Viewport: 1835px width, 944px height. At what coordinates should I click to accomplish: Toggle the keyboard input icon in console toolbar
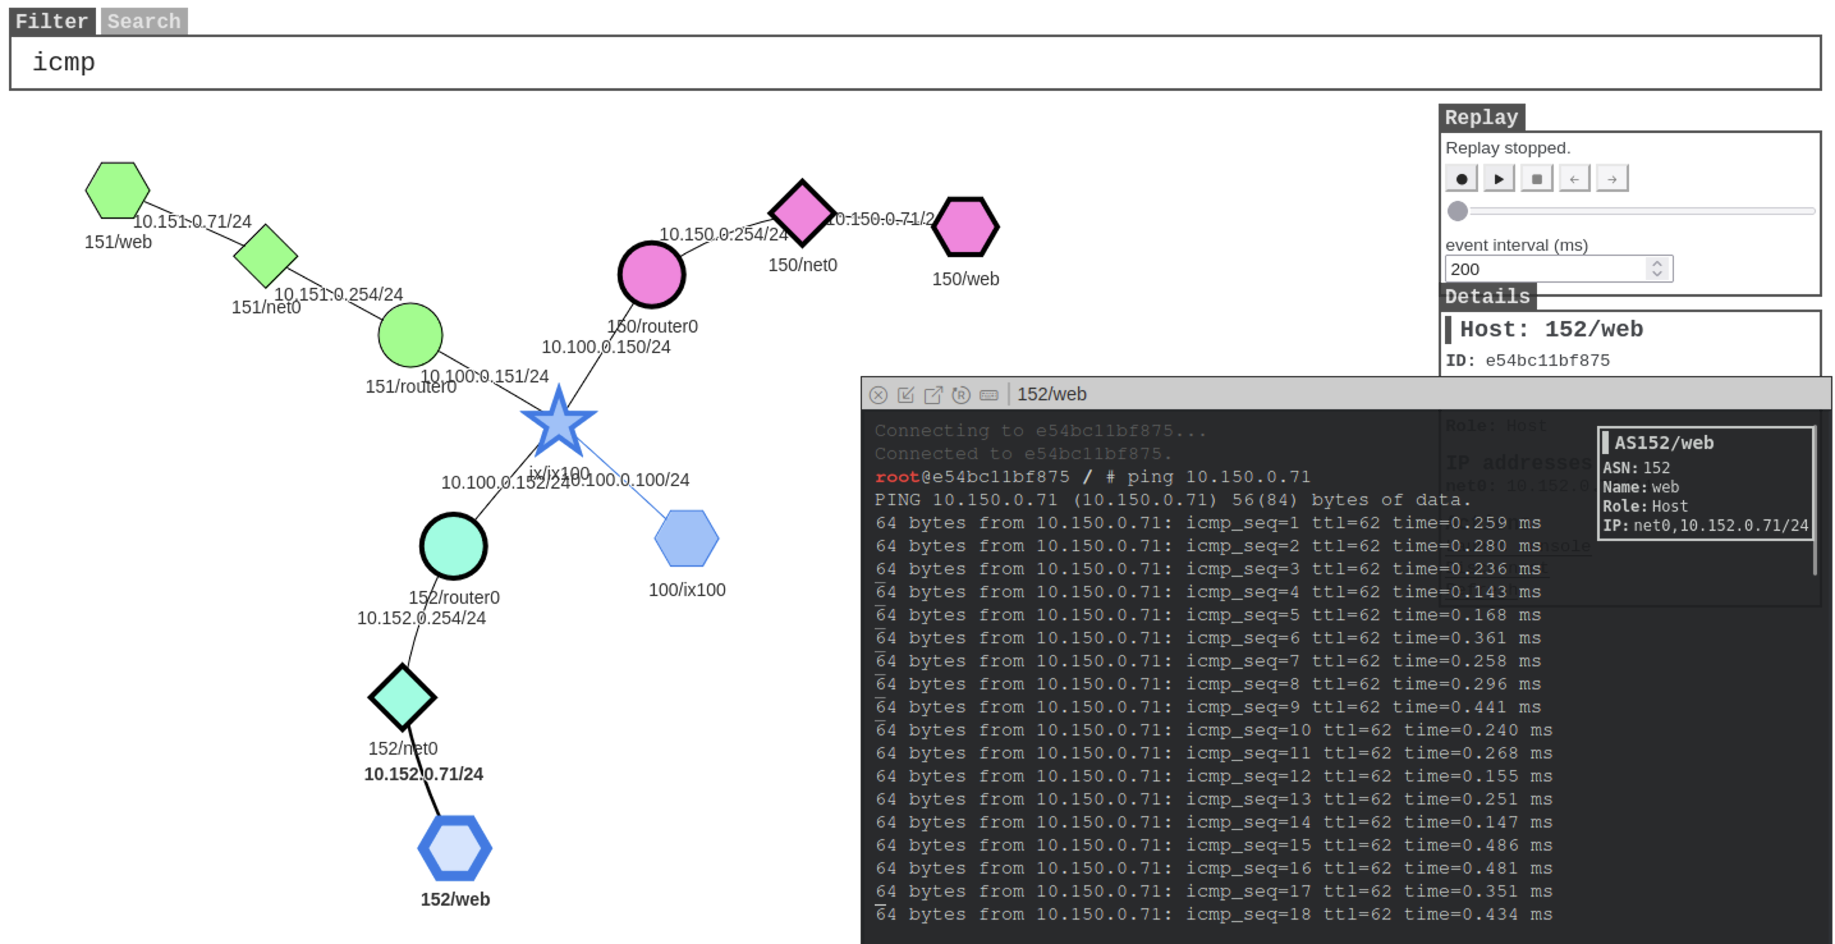[988, 395]
